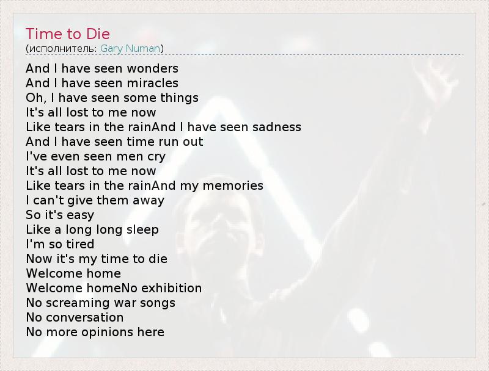Select "And I have seen time run out"
The image size is (489, 371).
click(x=114, y=142)
